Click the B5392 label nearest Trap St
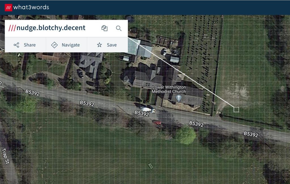Viewport: 290px width, 184px height. coord(32,93)
